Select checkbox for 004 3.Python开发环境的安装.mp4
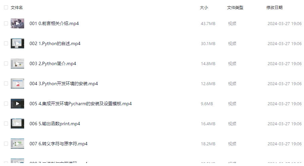Image resolution: width=304 pixels, height=166 pixels. (x=6, y=84)
